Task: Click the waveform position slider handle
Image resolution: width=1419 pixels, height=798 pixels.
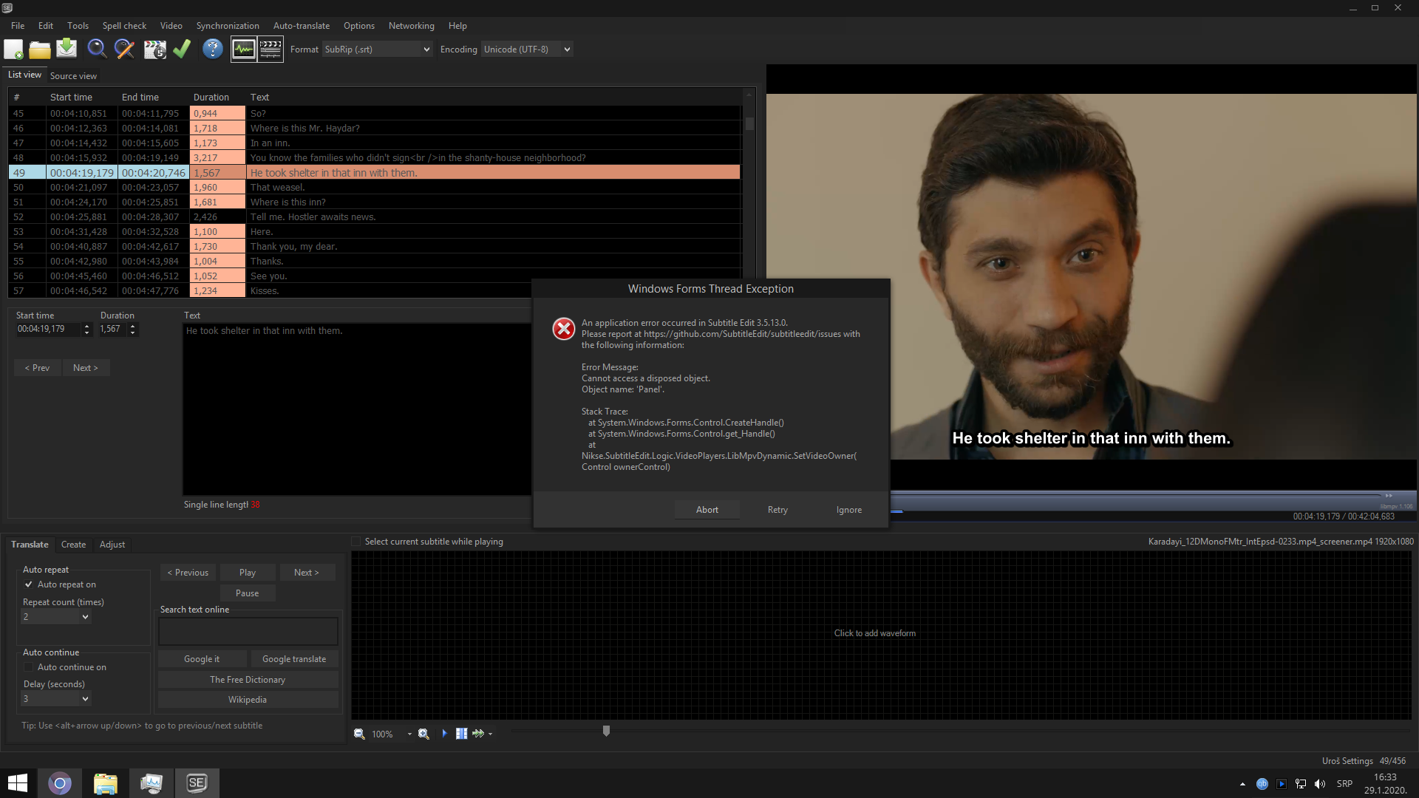Action: 606,731
